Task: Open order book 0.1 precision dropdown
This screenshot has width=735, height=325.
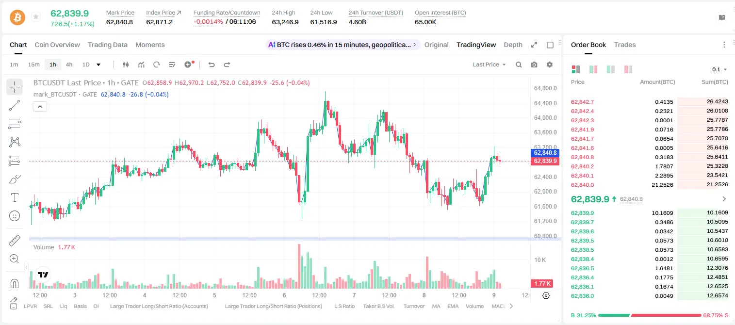Action: point(719,69)
